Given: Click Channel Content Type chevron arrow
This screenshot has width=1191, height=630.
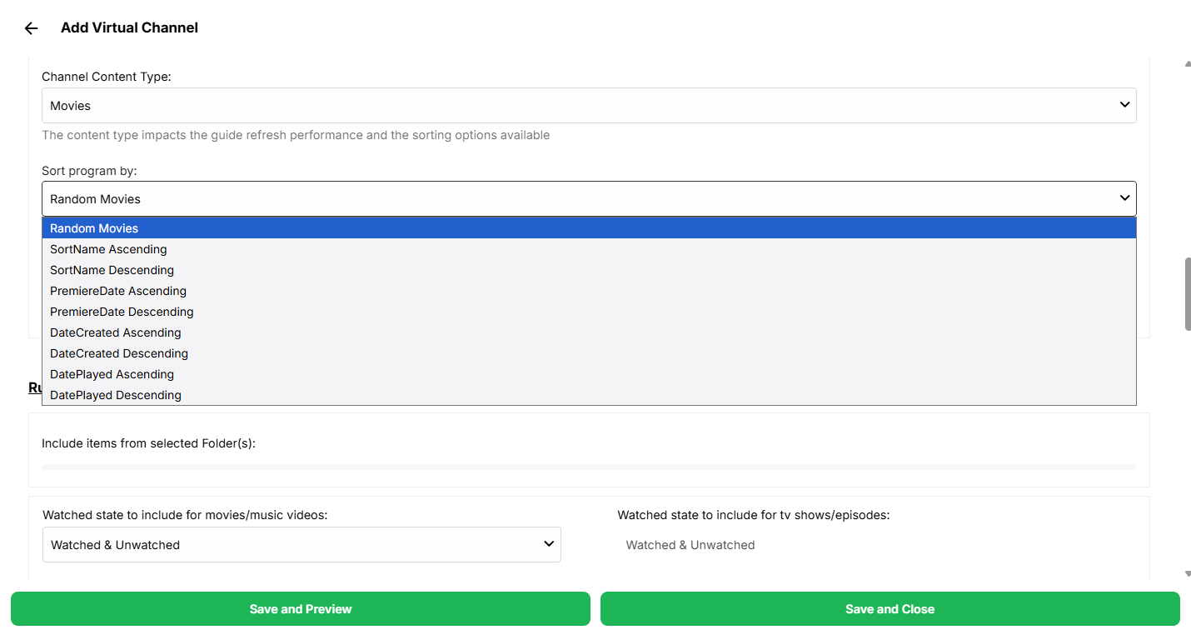Looking at the screenshot, I should point(1124,105).
